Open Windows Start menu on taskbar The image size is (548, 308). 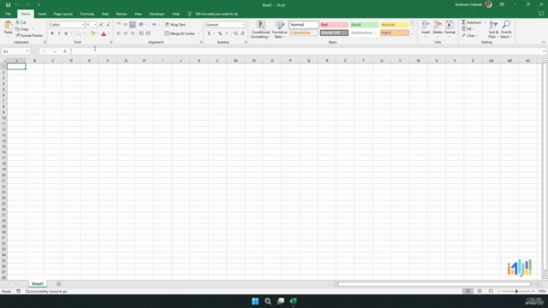click(x=255, y=301)
